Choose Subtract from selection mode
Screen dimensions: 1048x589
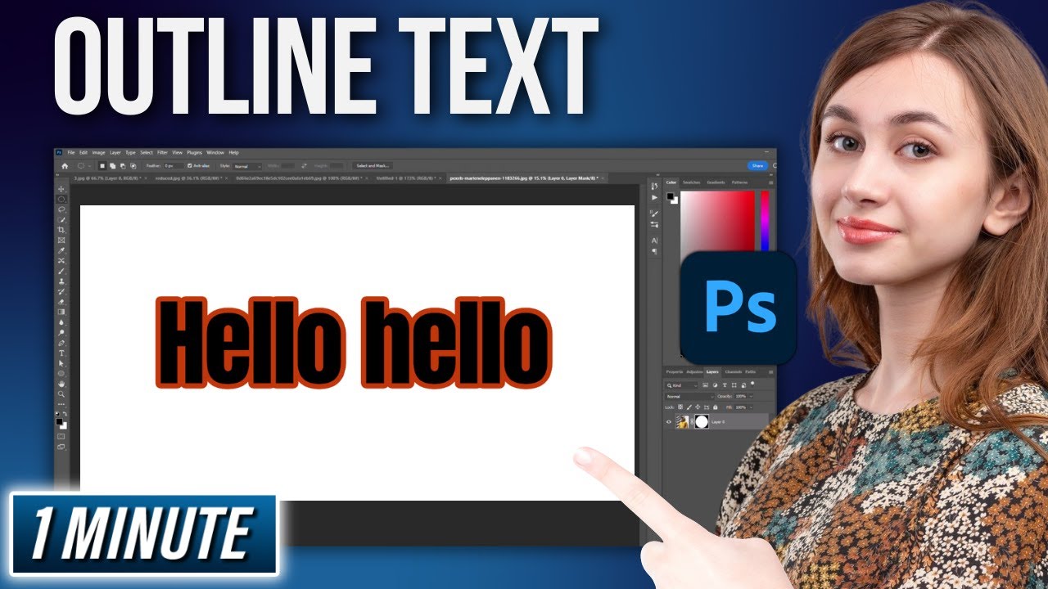(123, 166)
